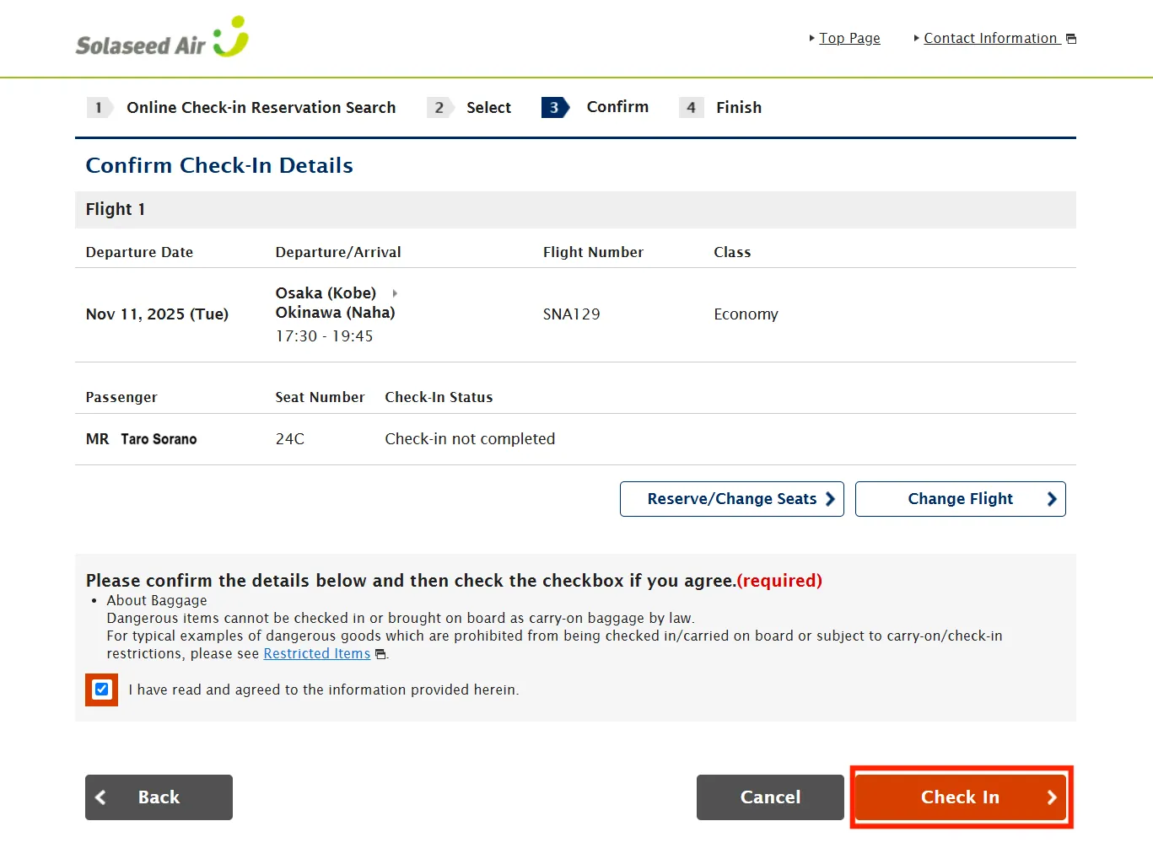Click the step 4 number badge
Screen dimensions: 1153x864
tap(691, 108)
